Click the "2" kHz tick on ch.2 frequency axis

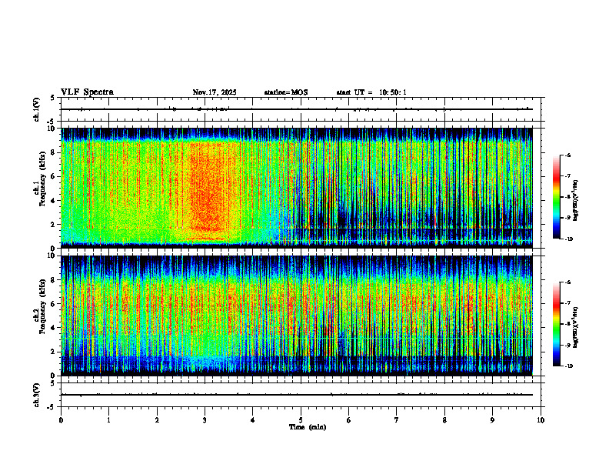54,352
